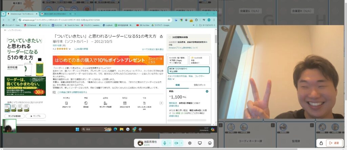Open 池田真理也 user profile avatar
The height and width of the screenshot is (150, 347).
point(140,143)
